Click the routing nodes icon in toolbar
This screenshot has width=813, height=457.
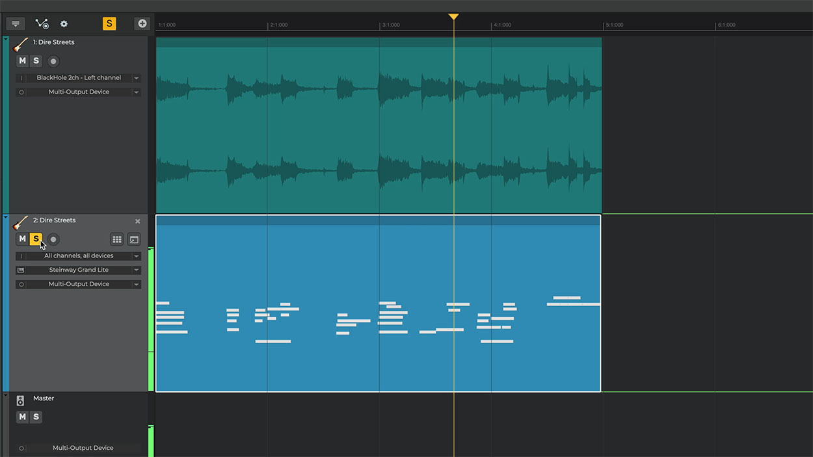tap(42, 24)
